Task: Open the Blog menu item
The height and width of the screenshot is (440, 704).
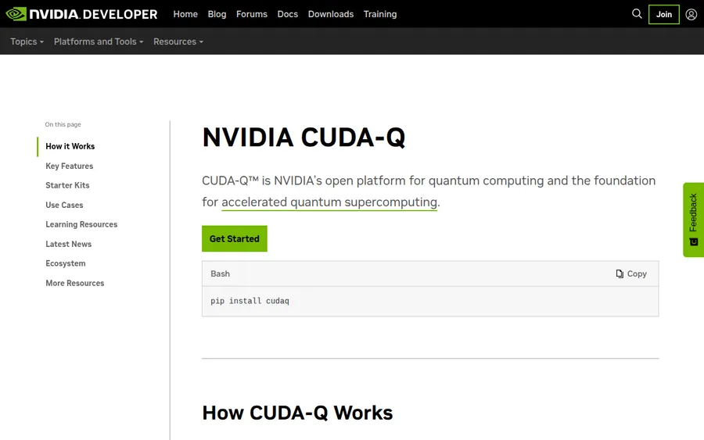Action: coord(217,14)
